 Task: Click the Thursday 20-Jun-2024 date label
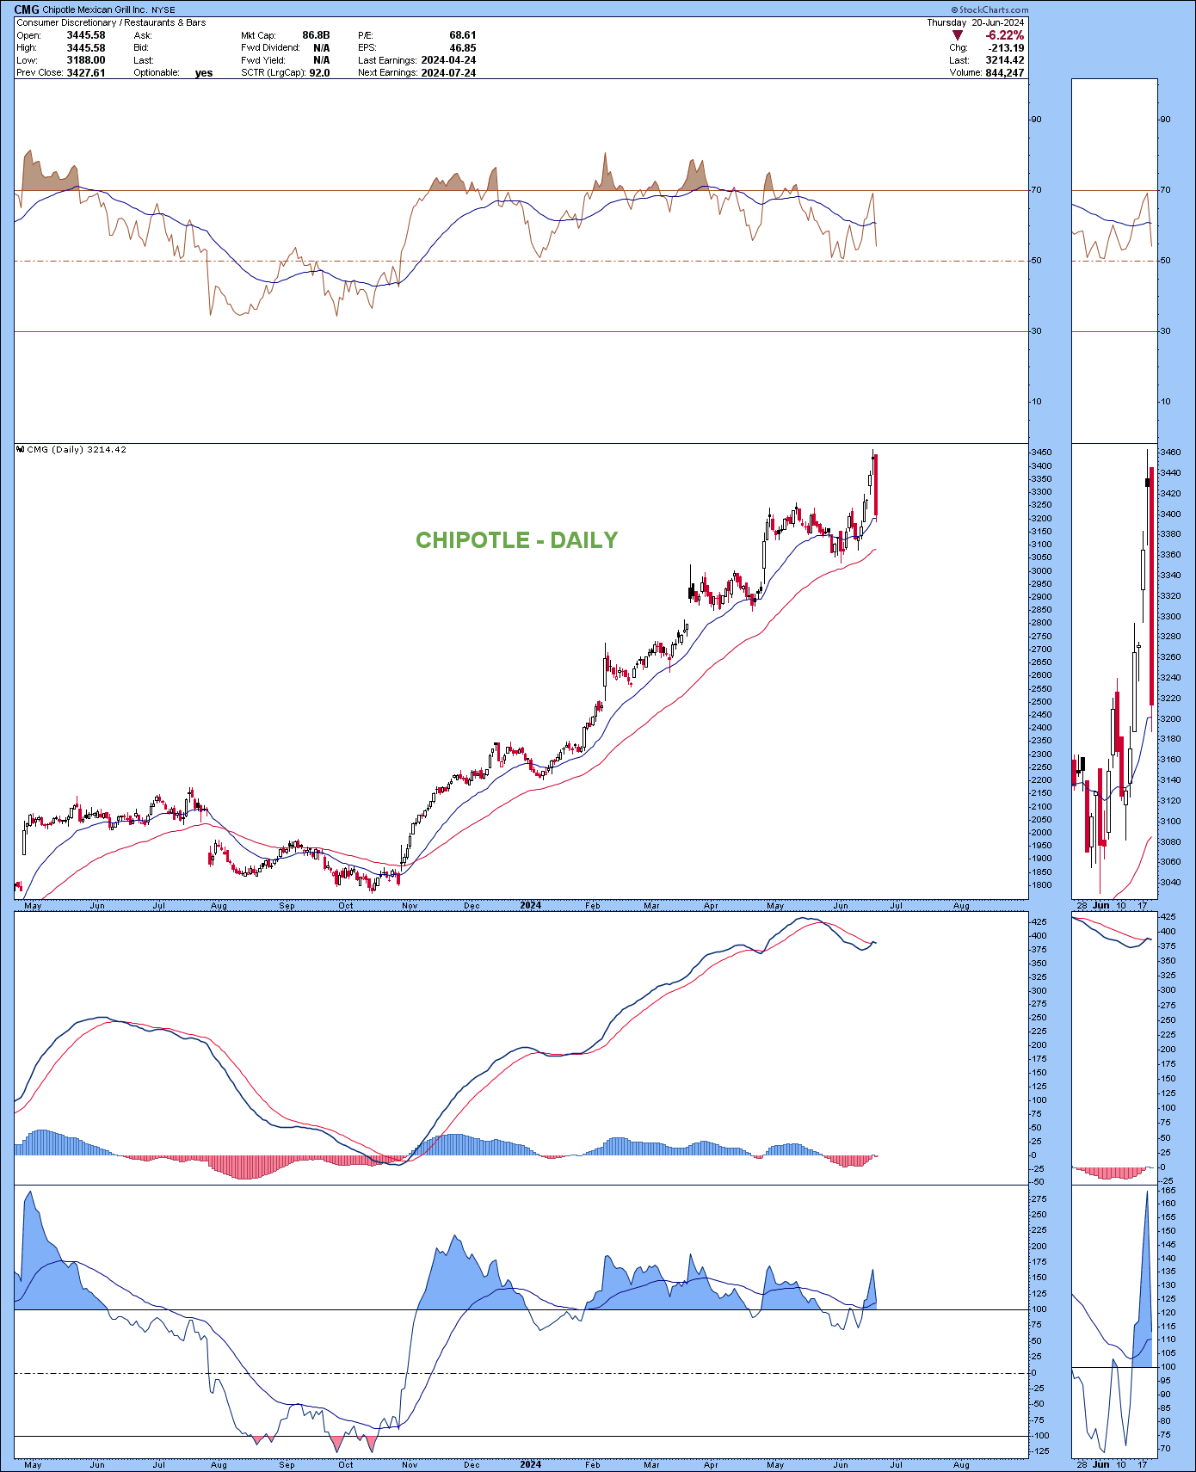click(975, 22)
